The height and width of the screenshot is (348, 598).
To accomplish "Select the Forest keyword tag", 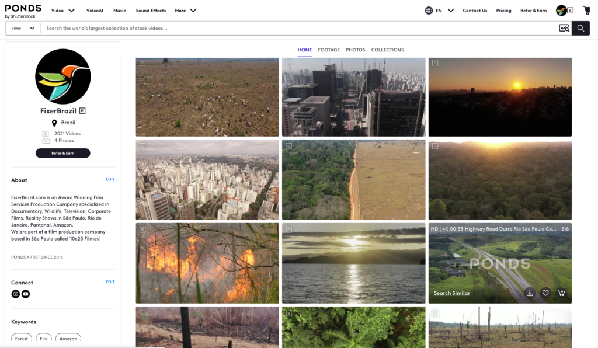I will coord(22,339).
